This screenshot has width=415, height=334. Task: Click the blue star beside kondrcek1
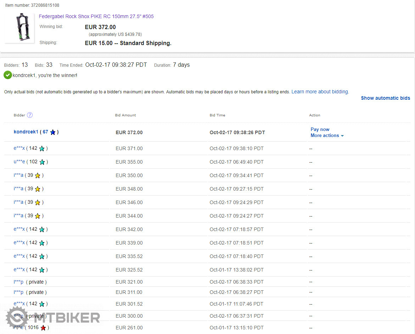(x=53, y=132)
